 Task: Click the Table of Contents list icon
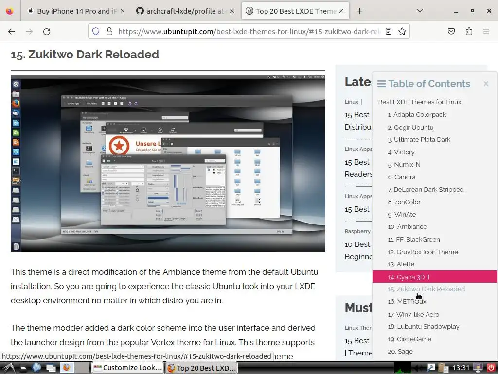pyautogui.click(x=381, y=84)
